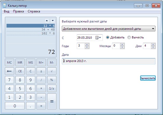Open the calendar picker icon beside 29.03.2010
This screenshot has width=163, height=115.
coord(98,38)
